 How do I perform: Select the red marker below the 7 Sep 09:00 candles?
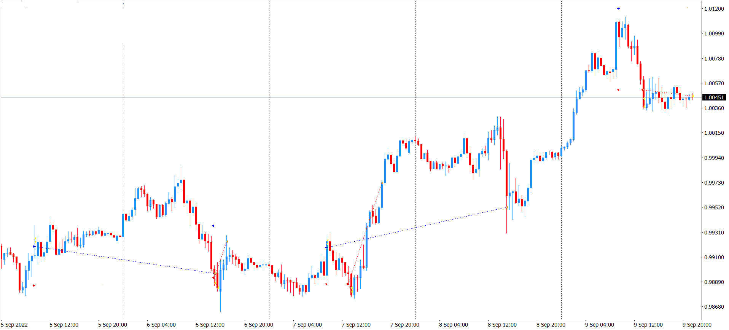click(x=326, y=284)
